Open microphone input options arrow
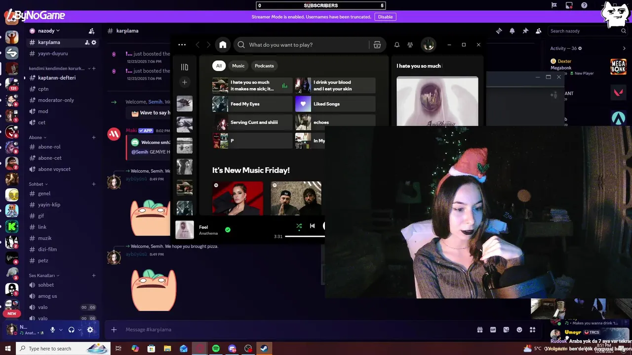This screenshot has height=355, width=632. point(61,330)
